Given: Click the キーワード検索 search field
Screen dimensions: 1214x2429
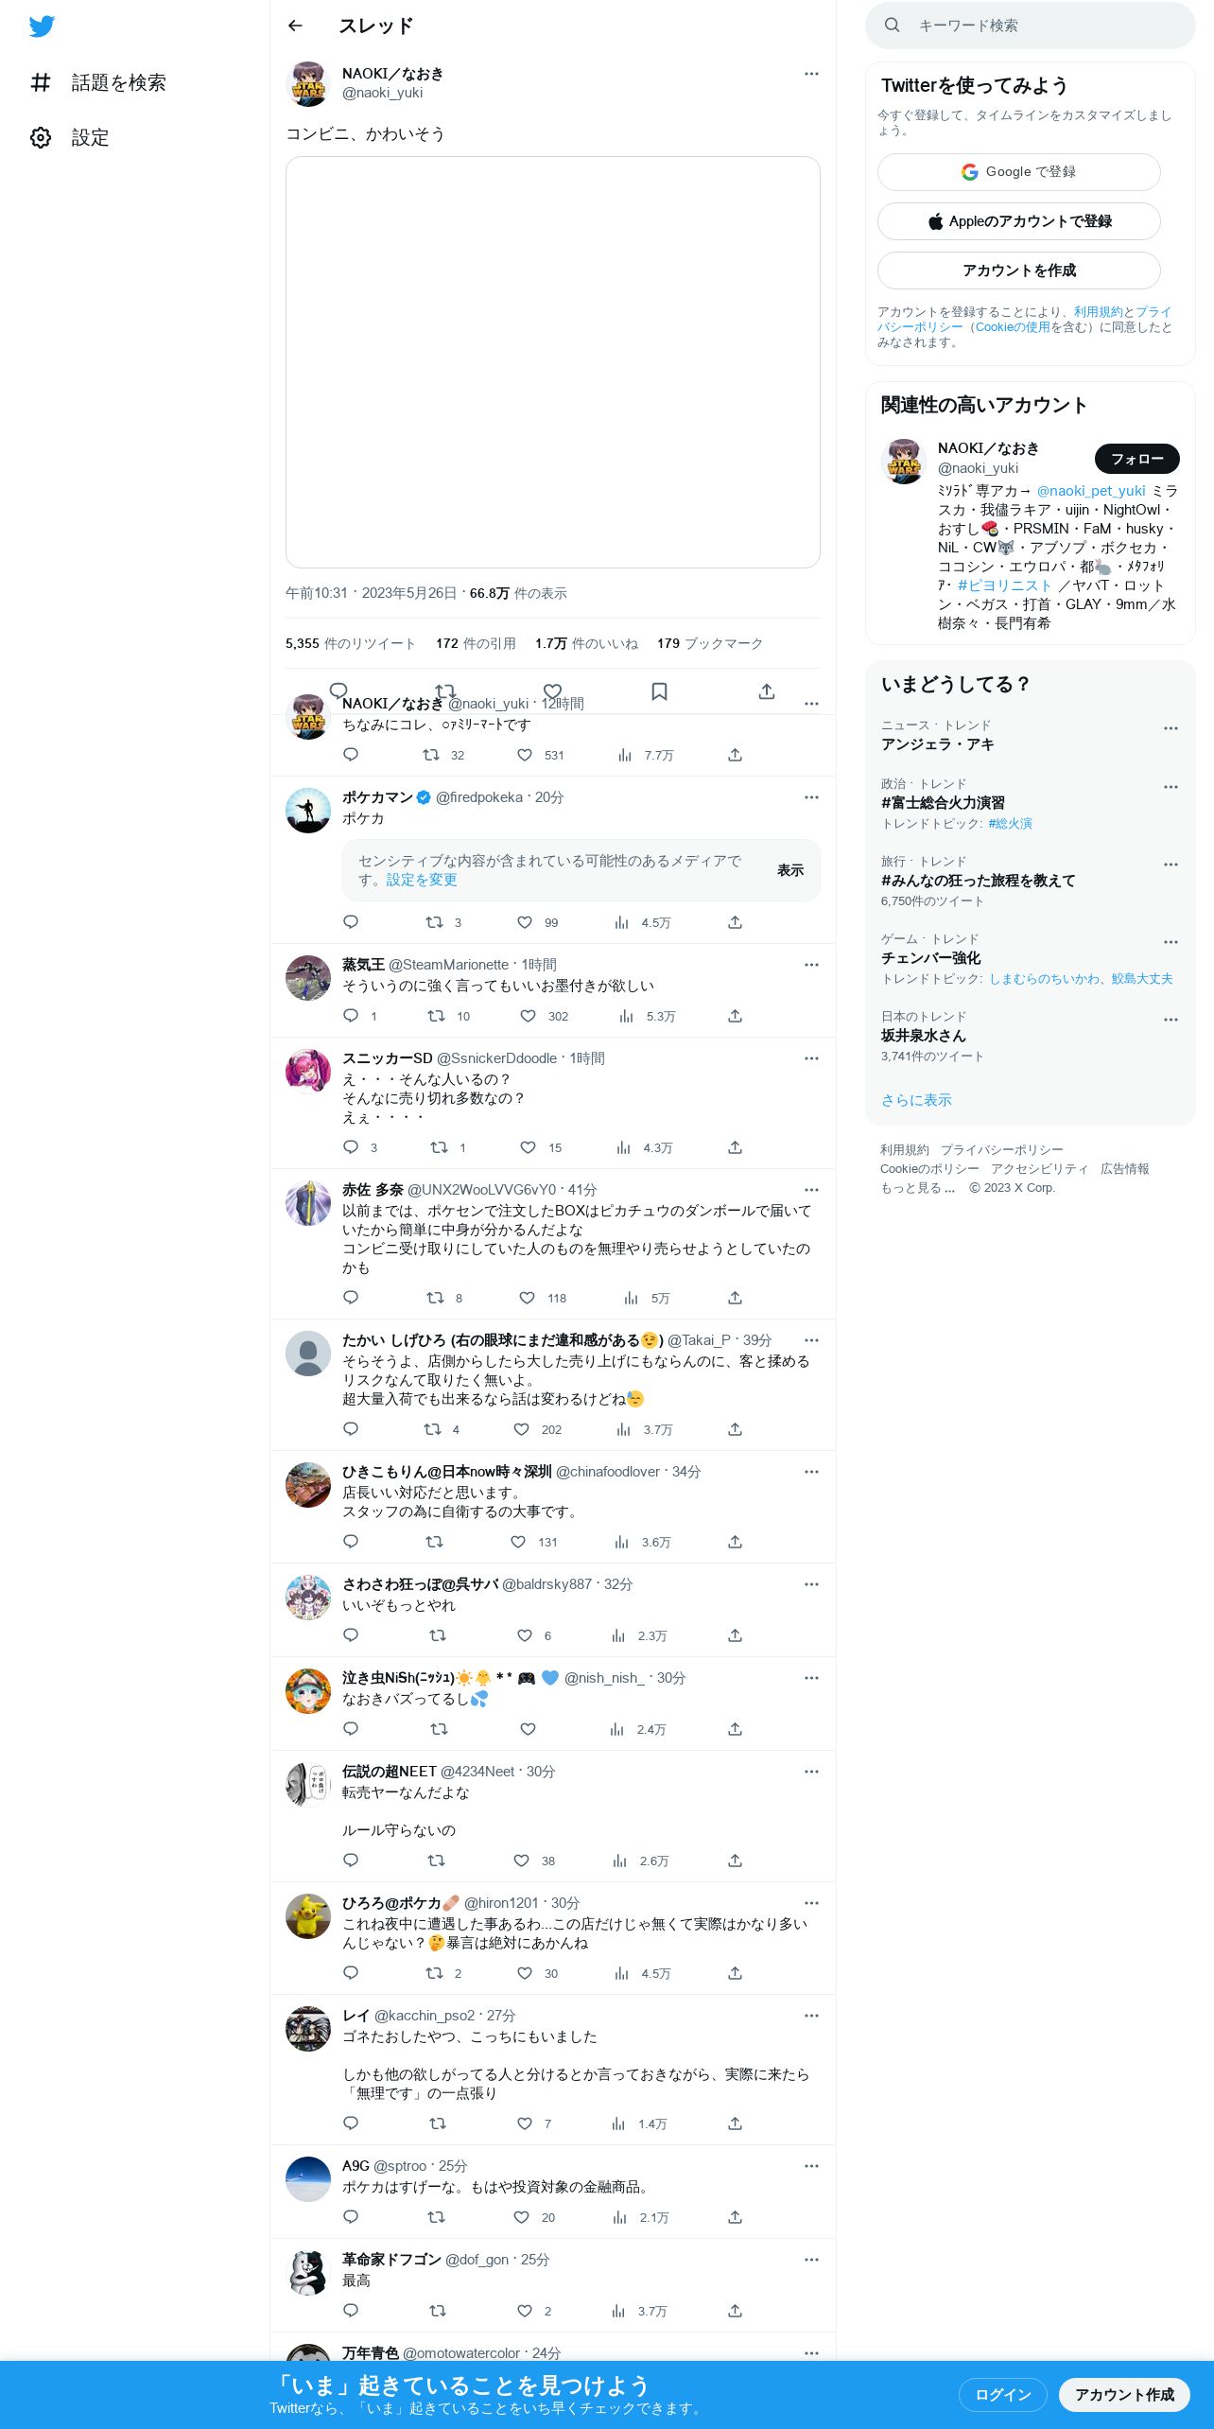Looking at the screenshot, I should pos(1031,26).
